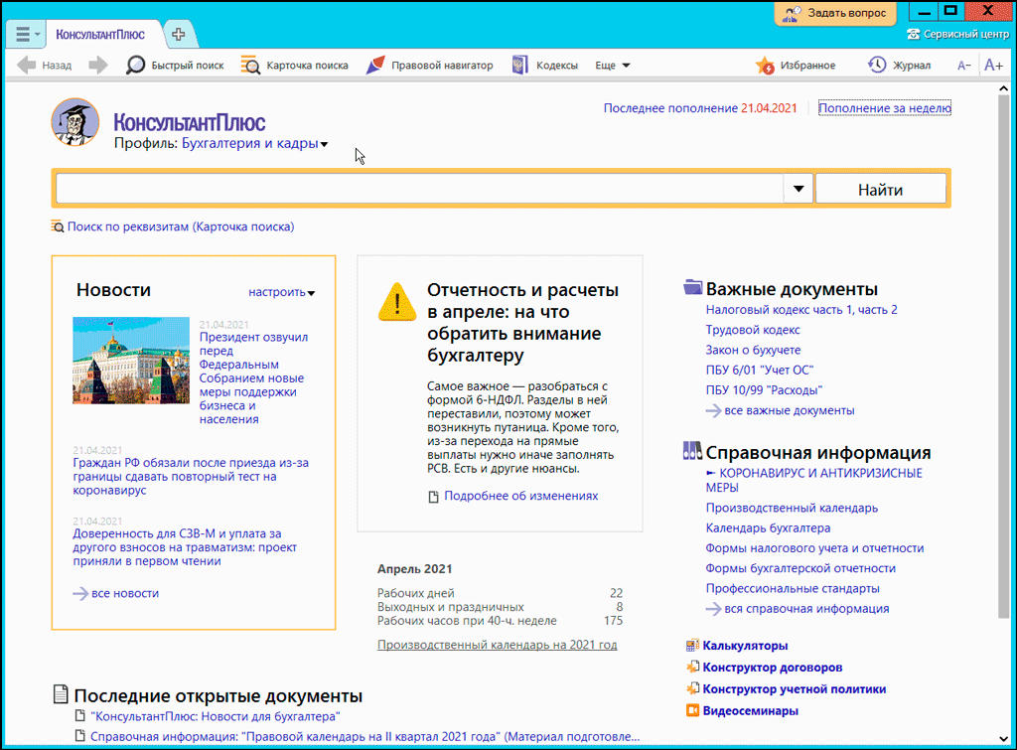
Task: Open the search history dropdown arrow
Action: [799, 189]
